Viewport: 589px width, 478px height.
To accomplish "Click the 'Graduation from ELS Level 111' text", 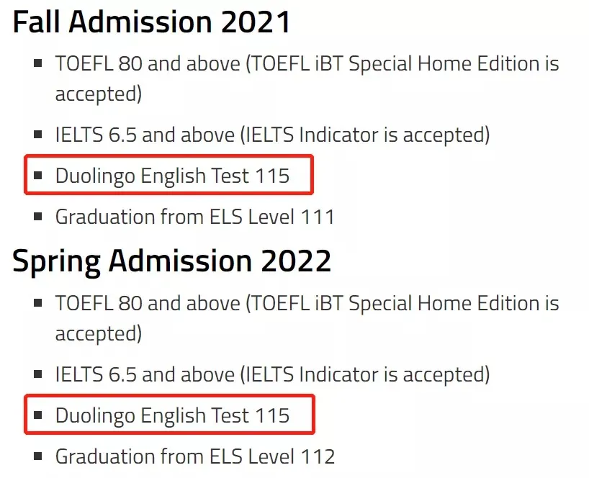I will point(194,216).
